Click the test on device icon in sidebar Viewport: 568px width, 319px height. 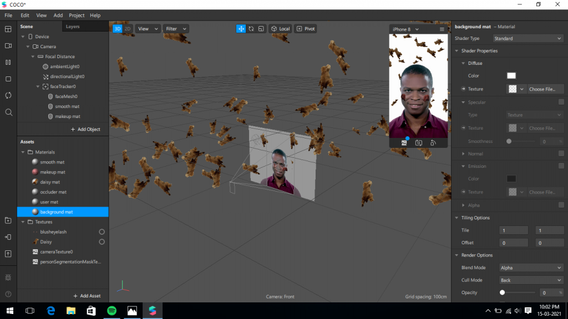tap(8, 237)
